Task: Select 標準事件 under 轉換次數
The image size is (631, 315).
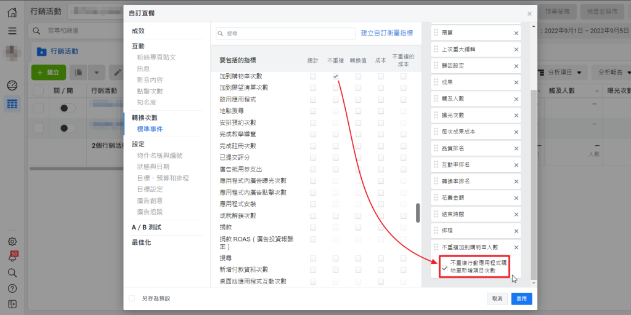Action: pyautogui.click(x=150, y=129)
